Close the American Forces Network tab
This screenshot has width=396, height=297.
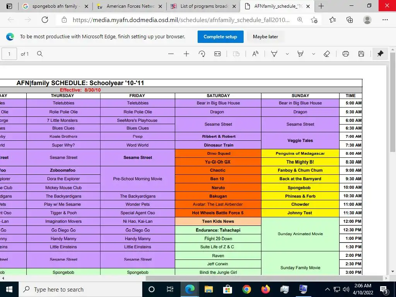(160, 6)
